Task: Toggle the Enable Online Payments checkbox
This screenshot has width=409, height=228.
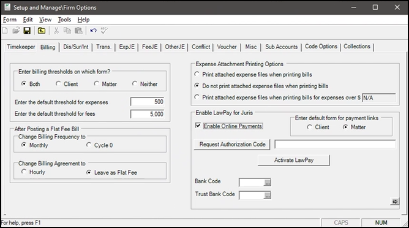Action: [198, 126]
